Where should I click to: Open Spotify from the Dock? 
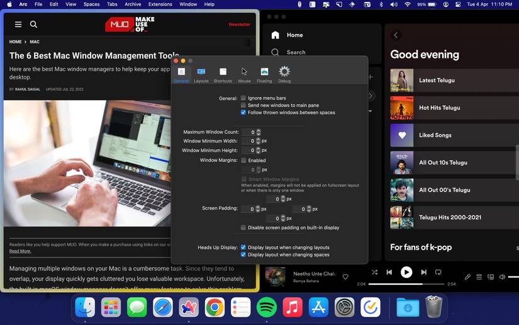[267, 307]
